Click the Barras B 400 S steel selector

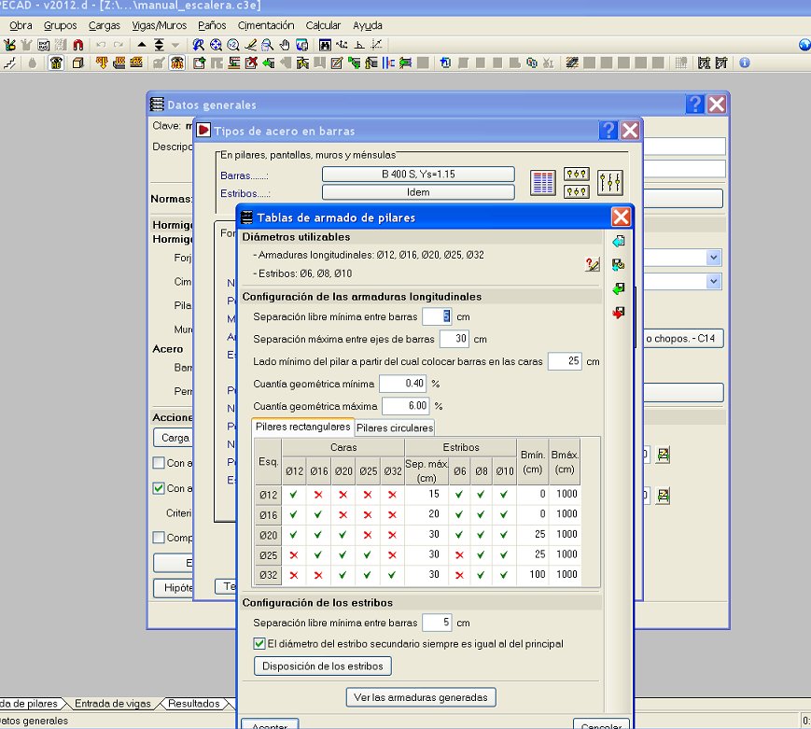pos(418,175)
